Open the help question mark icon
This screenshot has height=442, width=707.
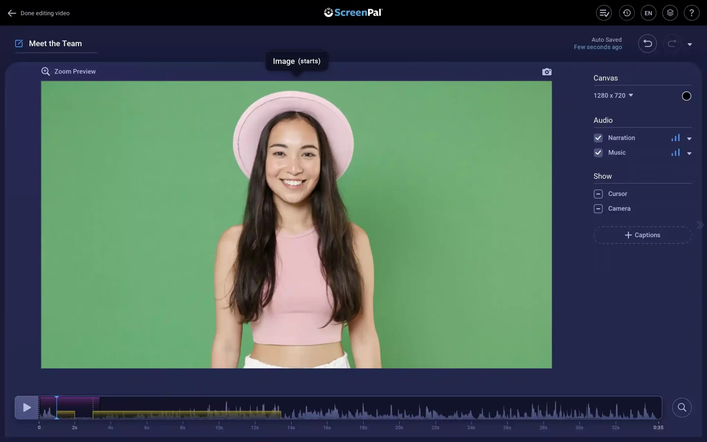pos(691,13)
